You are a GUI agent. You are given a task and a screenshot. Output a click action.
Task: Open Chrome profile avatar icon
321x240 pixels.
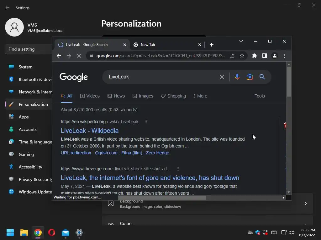click(x=275, y=56)
